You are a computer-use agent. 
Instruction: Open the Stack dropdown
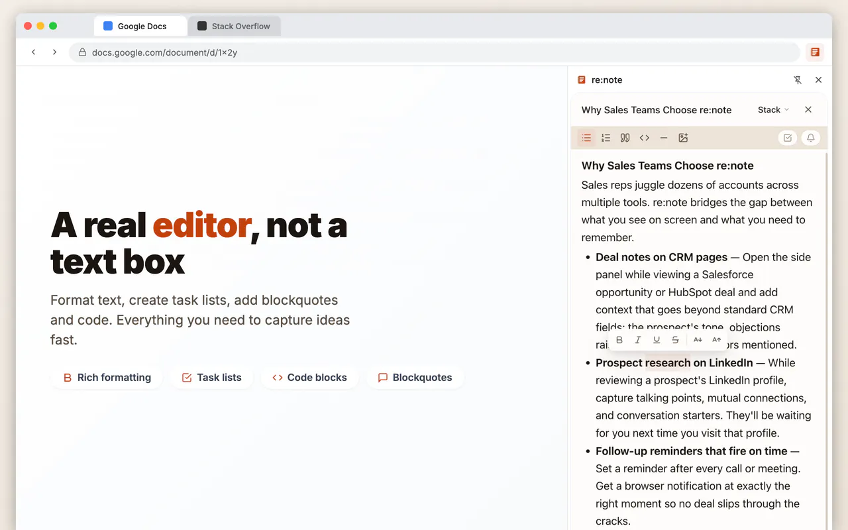coord(773,110)
